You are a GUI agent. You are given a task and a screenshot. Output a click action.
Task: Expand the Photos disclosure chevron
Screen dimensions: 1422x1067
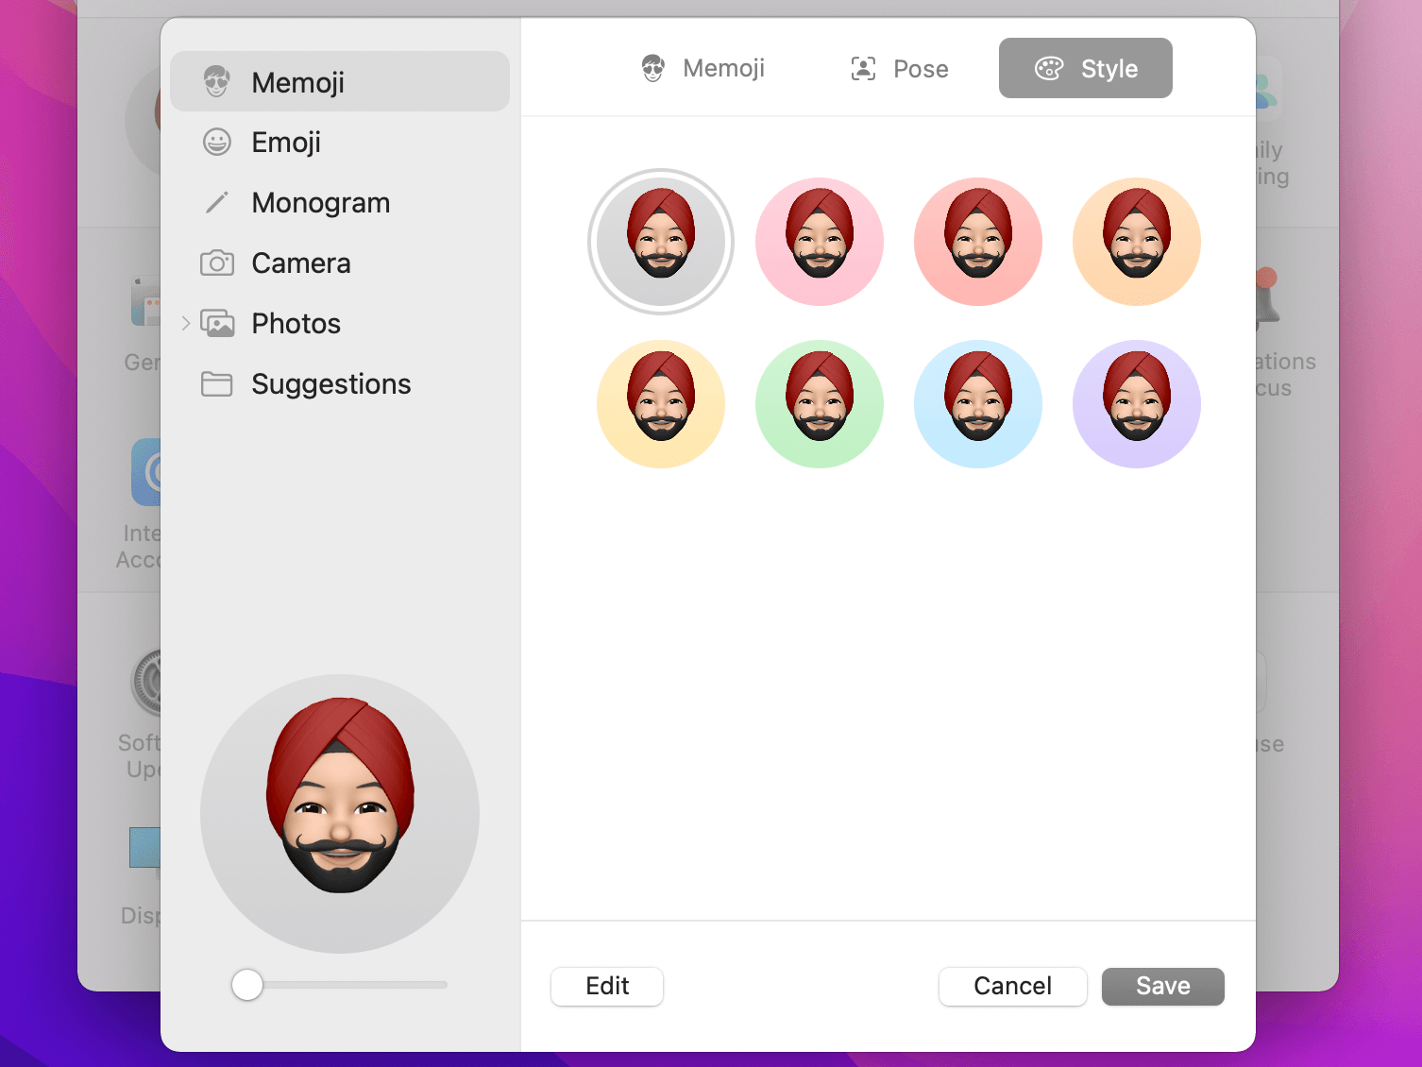tap(185, 323)
